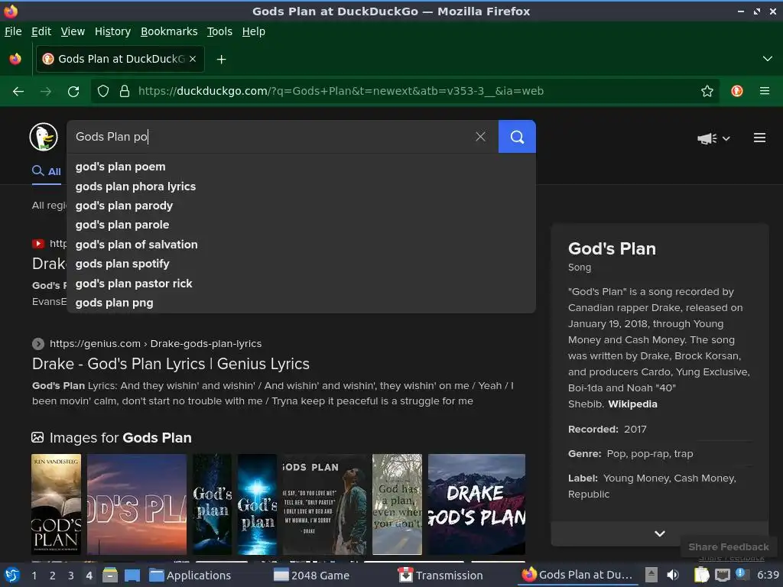Screen dimensions: 783x587
Task: Open the Edit menu
Action: [41, 31]
